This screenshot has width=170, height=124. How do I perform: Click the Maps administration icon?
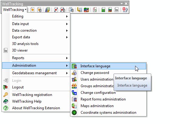(74, 106)
